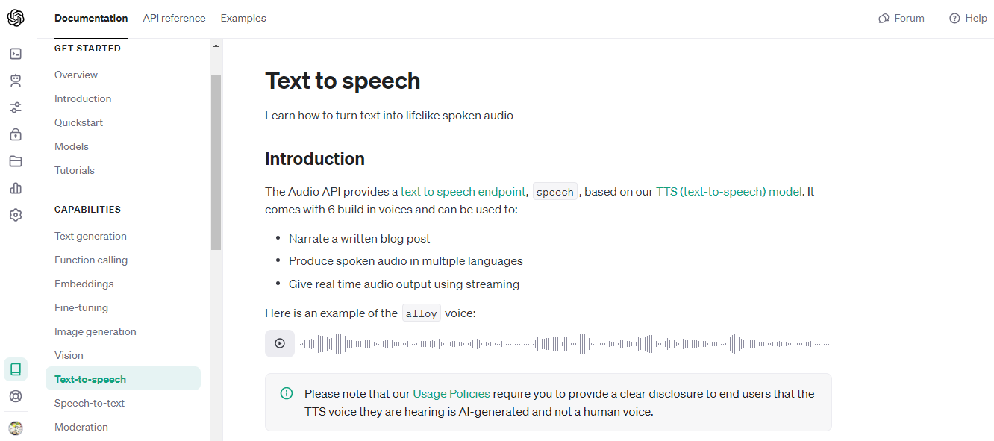Image resolution: width=994 pixels, height=441 pixels.
Task: Click the sidebar scroll up arrow
Action: click(x=216, y=46)
